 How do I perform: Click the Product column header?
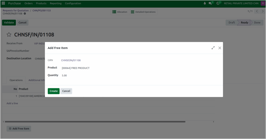[x=23, y=89]
